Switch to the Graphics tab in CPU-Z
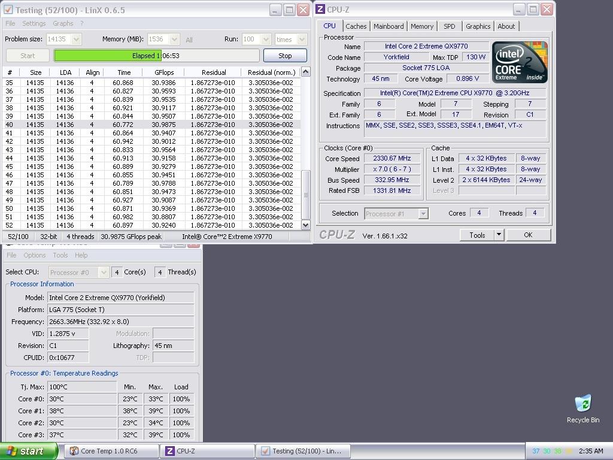The width and height of the screenshot is (613, 460). (x=478, y=26)
